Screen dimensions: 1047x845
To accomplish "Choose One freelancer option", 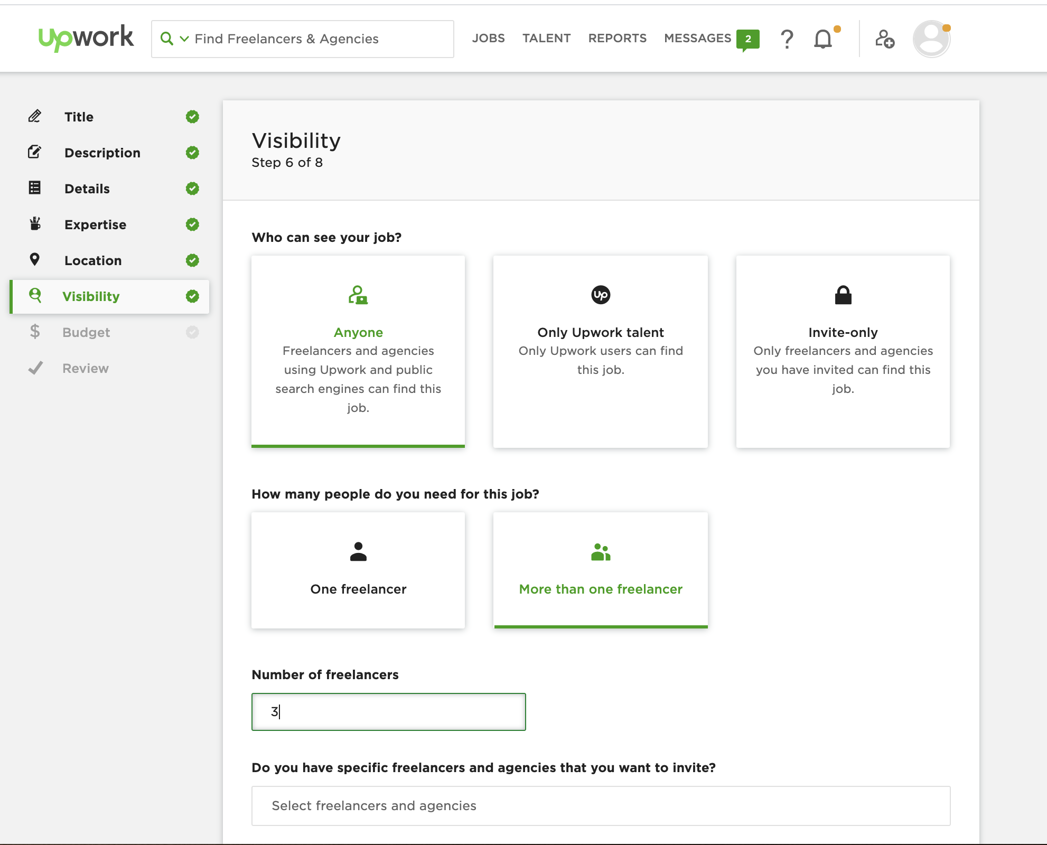I will coord(358,570).
